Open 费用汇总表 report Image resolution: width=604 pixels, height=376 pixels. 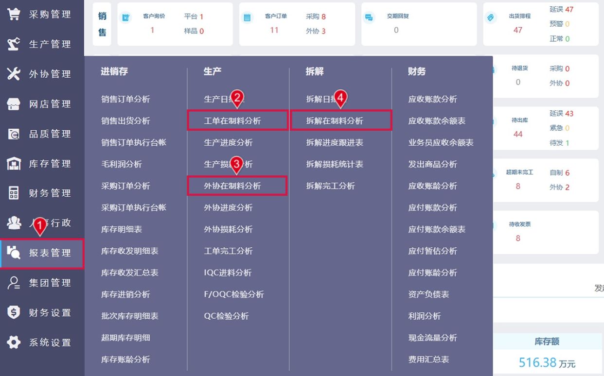428,359
